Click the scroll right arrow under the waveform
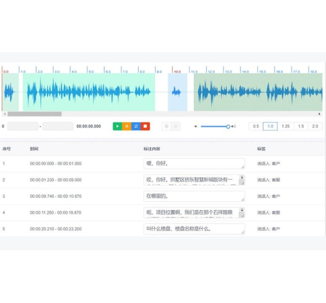The height and width of the screenshot is (303, 326). coord(319,114)
